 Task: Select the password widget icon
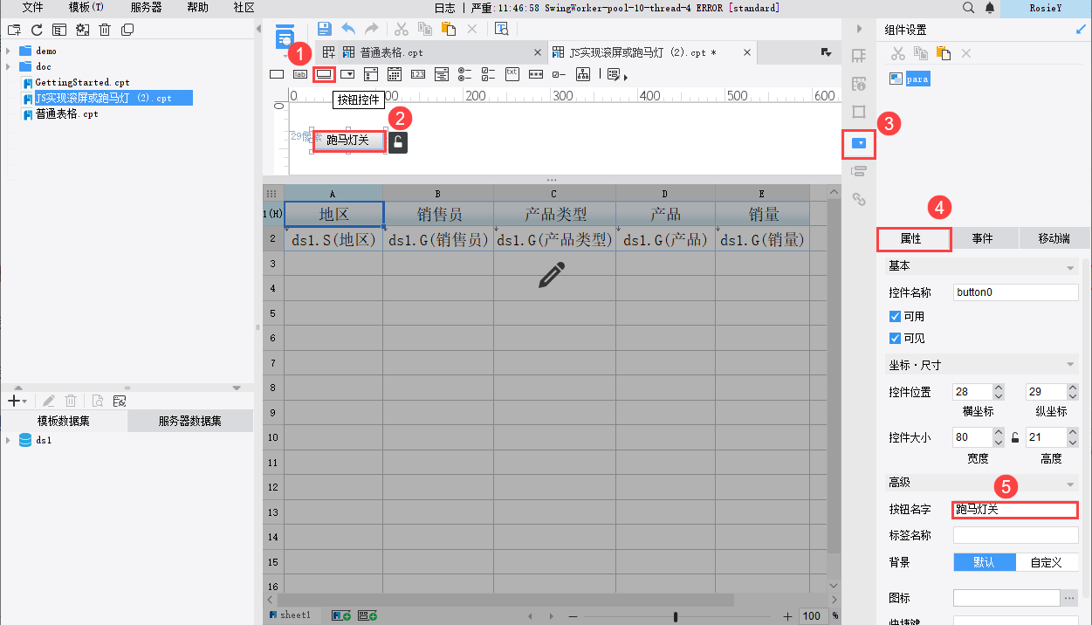coord(536,74)
